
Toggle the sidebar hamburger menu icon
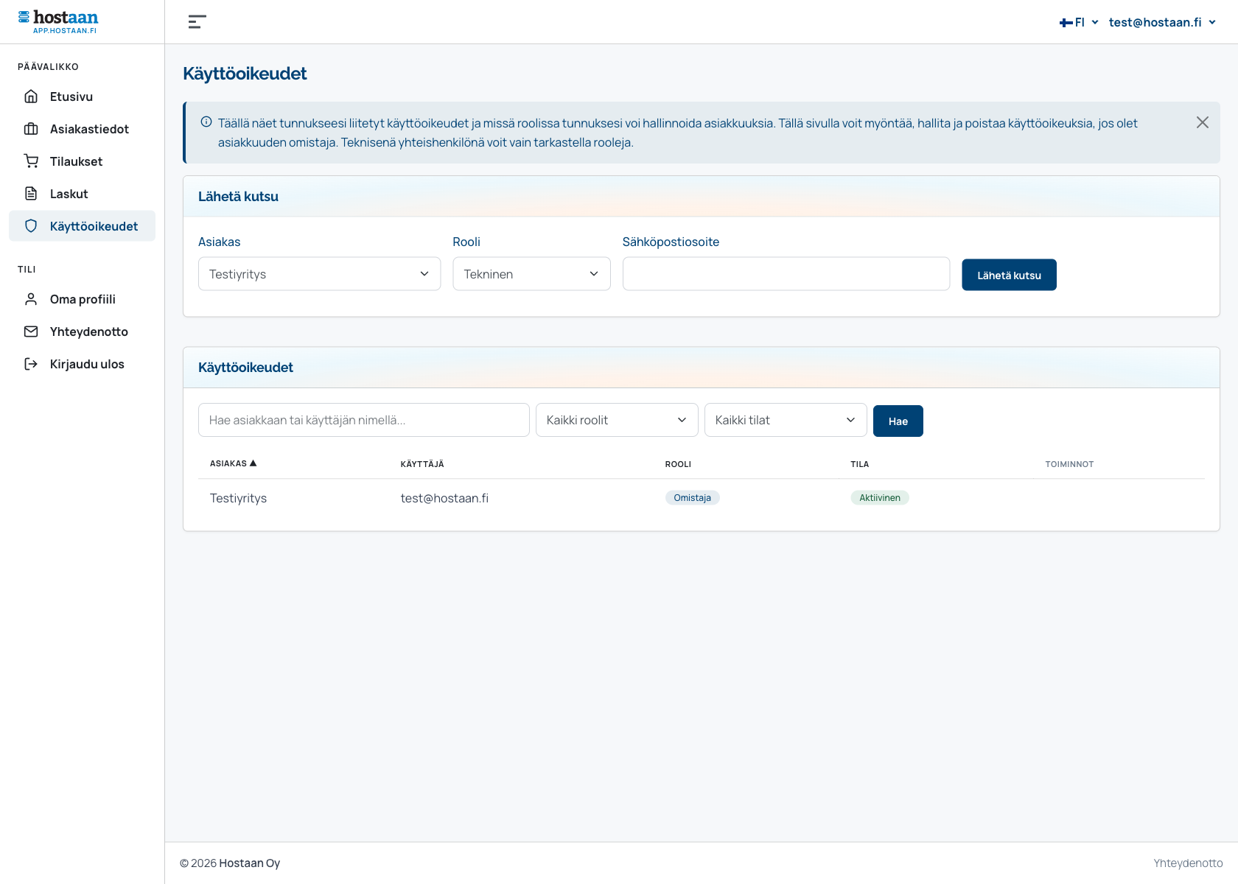pyautogui.click(x=197, y=22)
